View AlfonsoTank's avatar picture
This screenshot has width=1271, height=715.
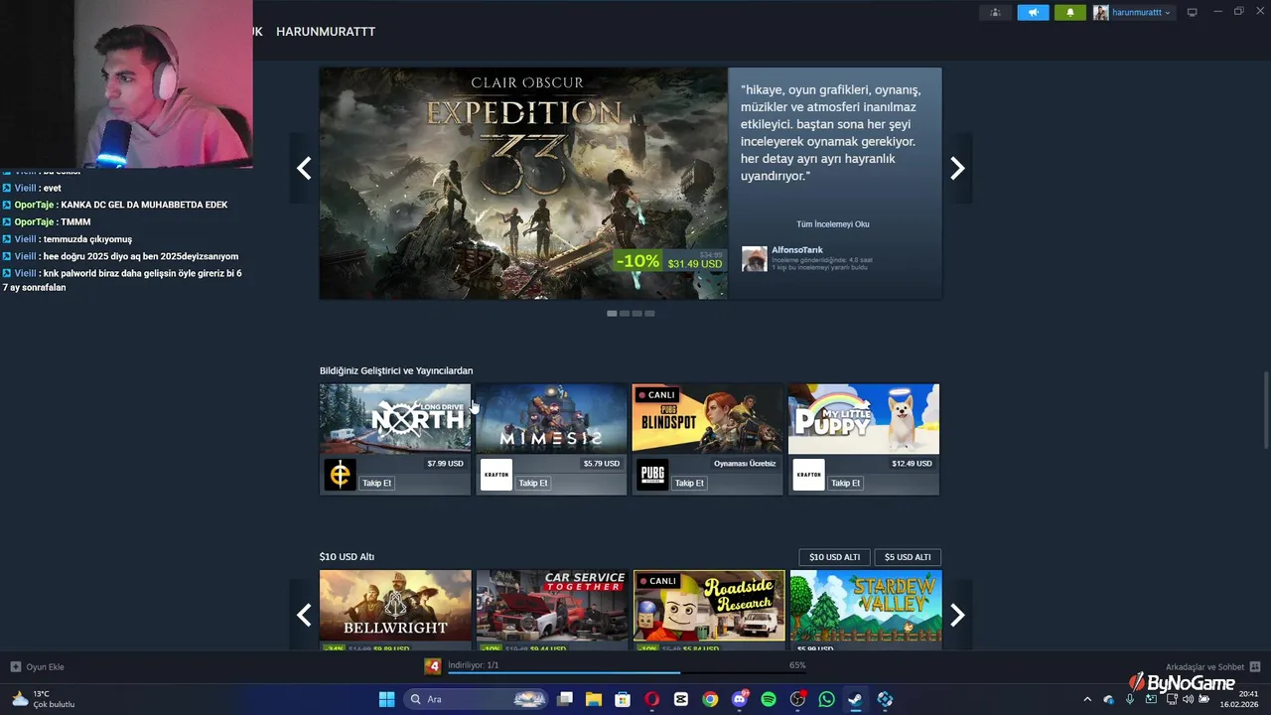[755, 259]
